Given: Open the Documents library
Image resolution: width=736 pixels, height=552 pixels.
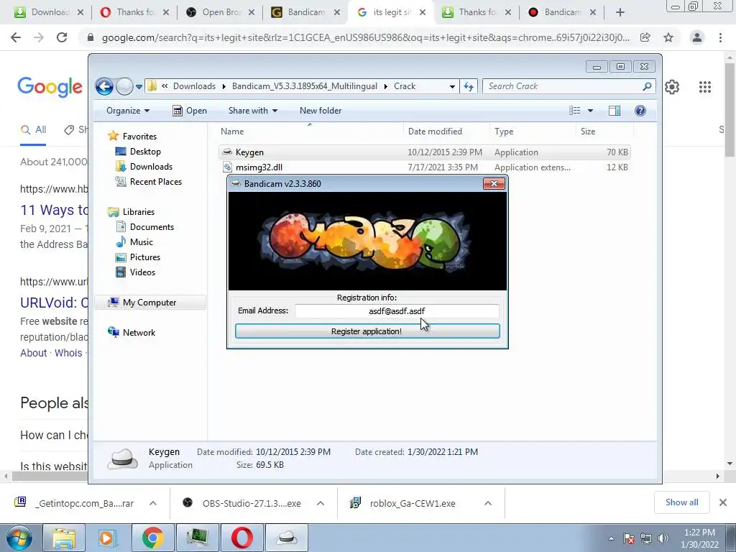Looking at the screenshot, I should 152,226.
